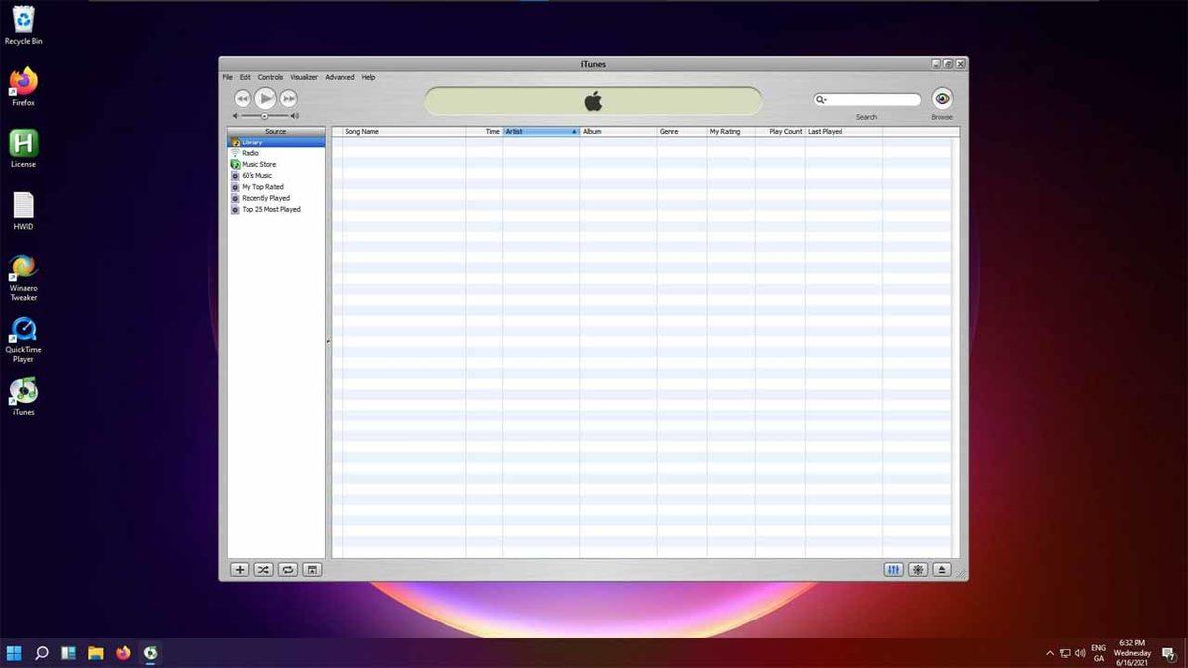Screen dimensions: 1188x668
Task: Open the graphic Equalizer
Action: pos(894,570)
